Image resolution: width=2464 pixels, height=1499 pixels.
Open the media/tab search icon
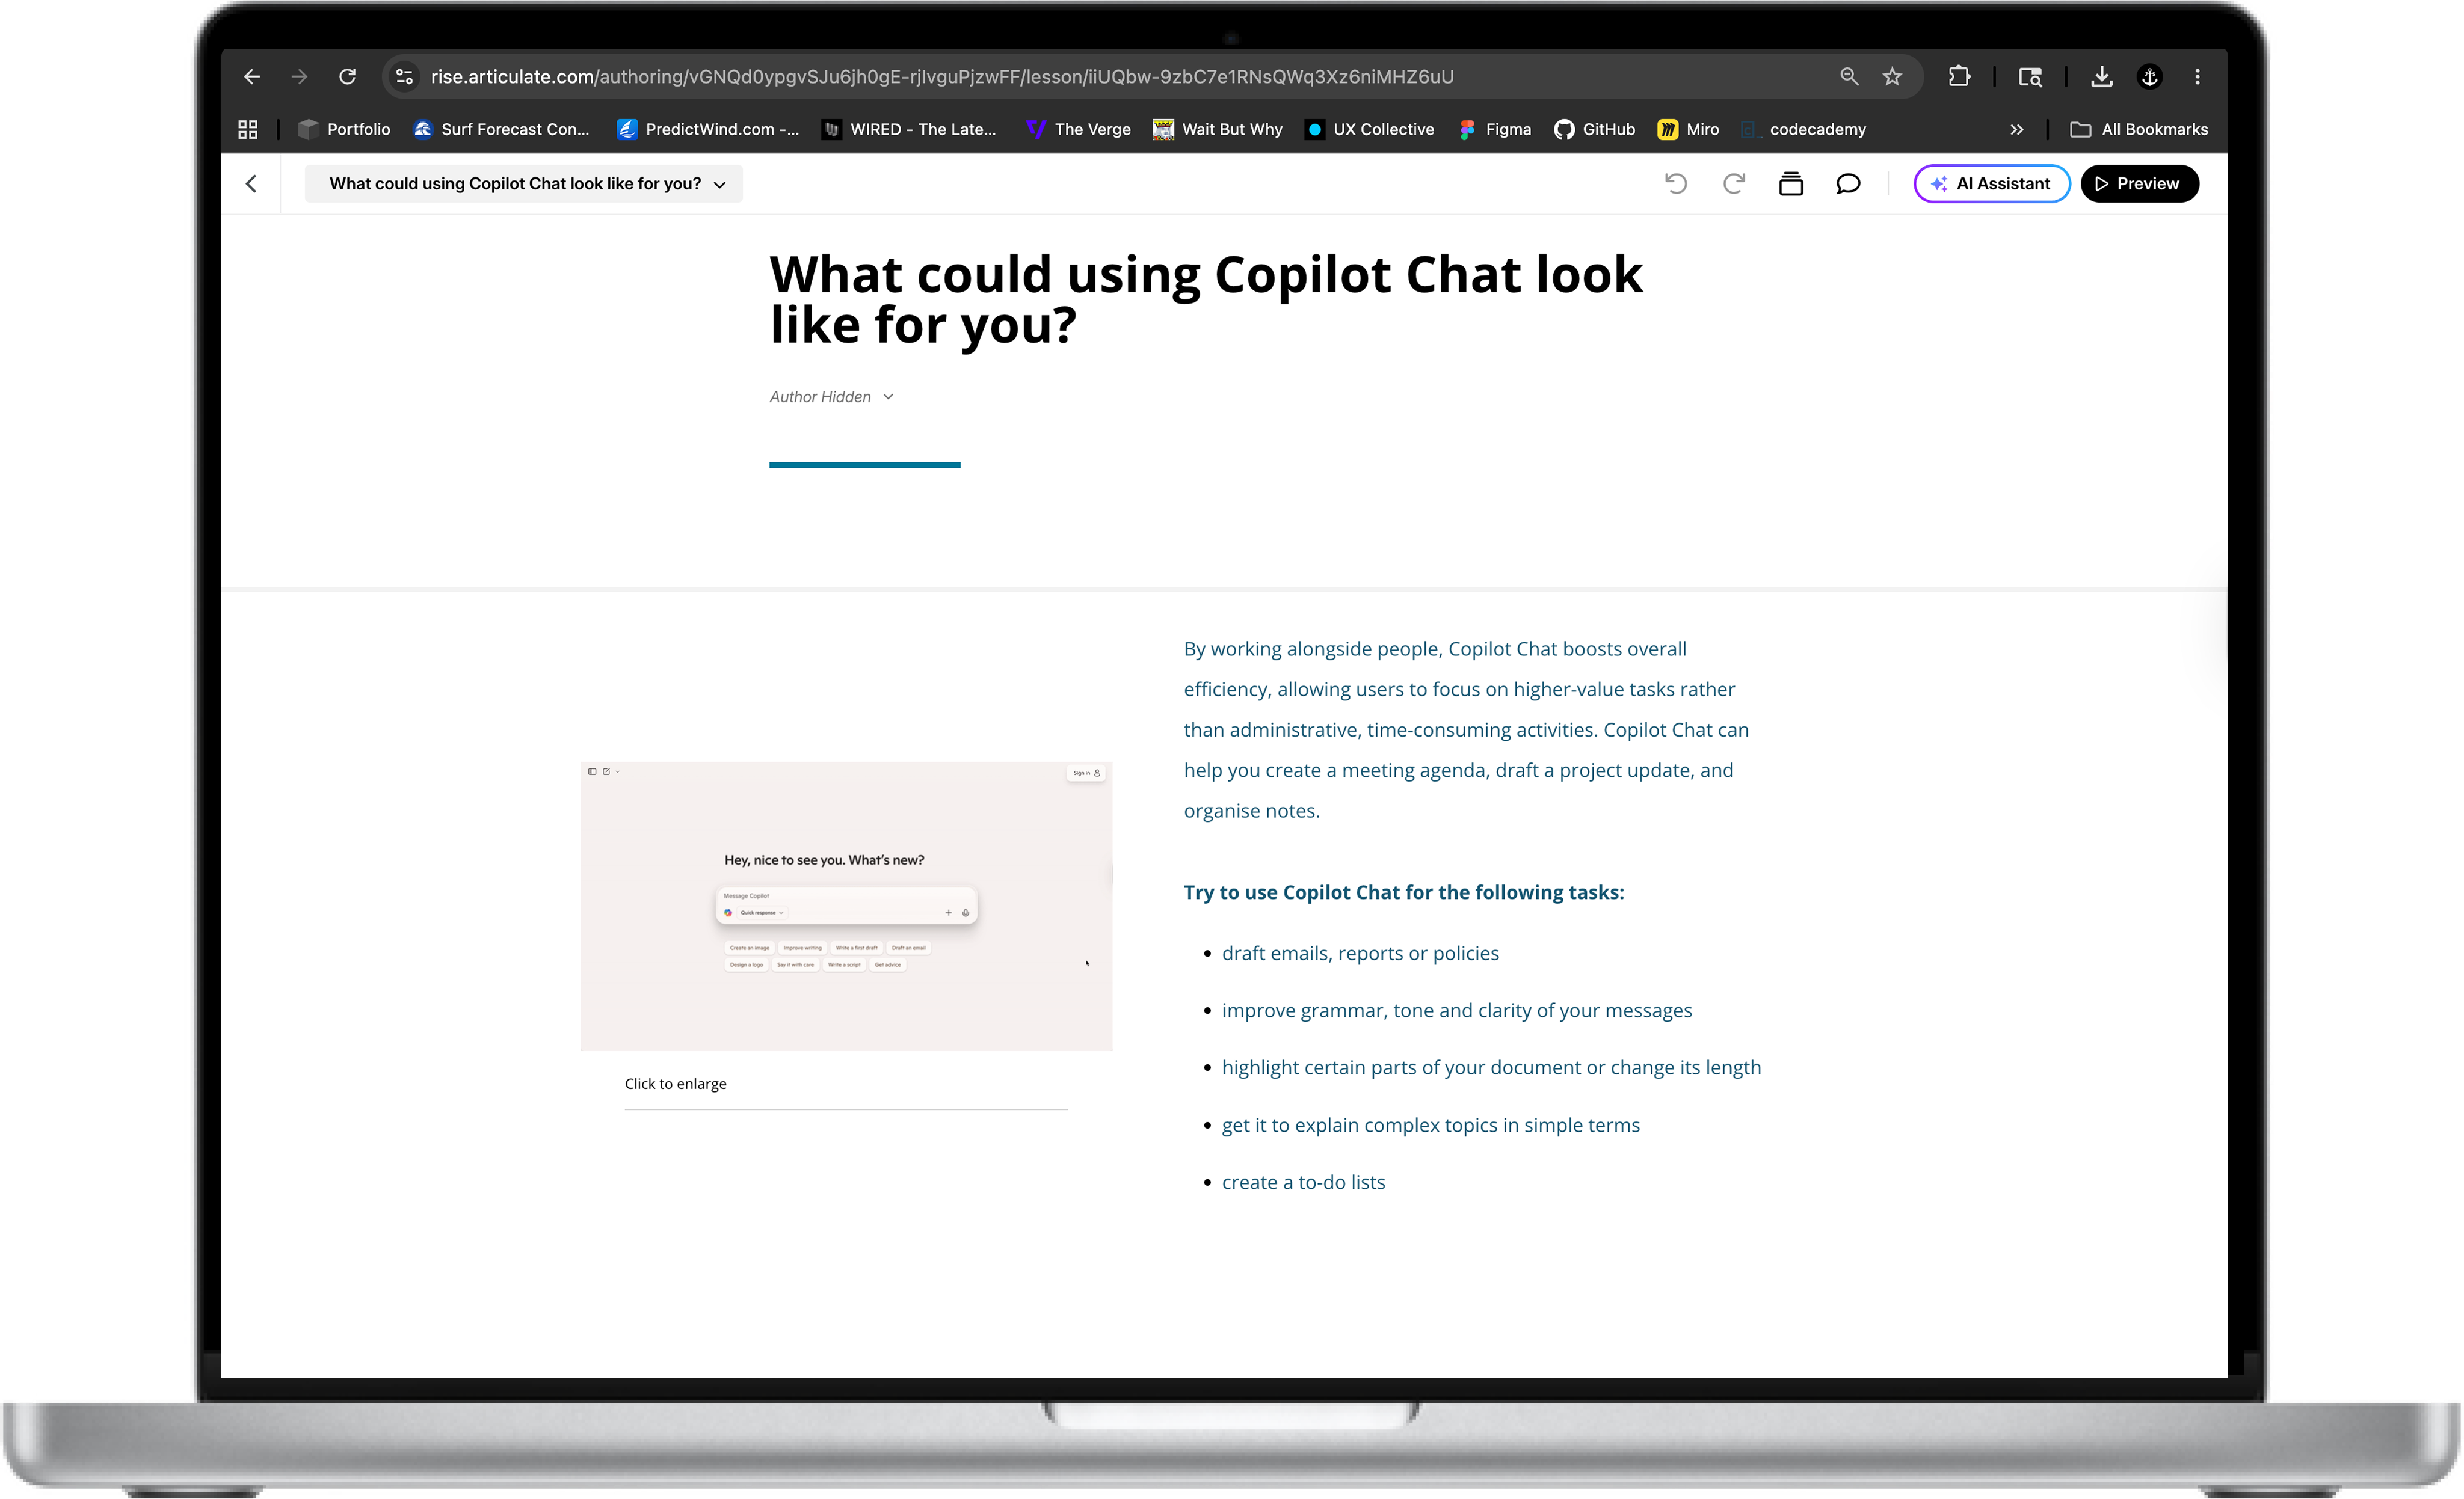coord(2030,77)
